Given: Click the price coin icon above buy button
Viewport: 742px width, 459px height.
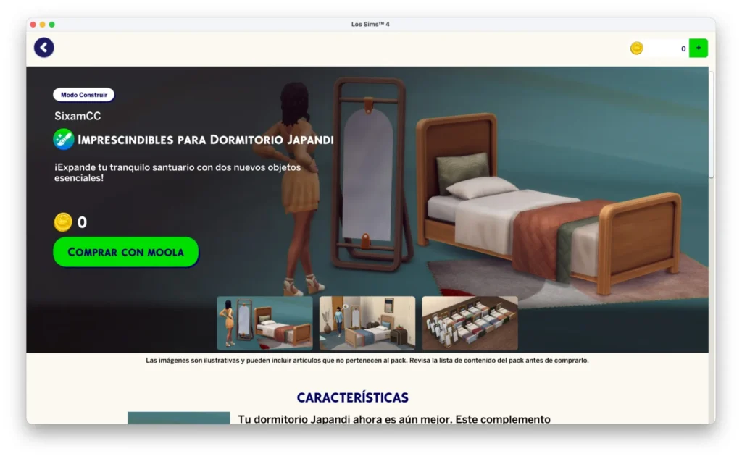Looking at the screenshot, I should 63,222.
